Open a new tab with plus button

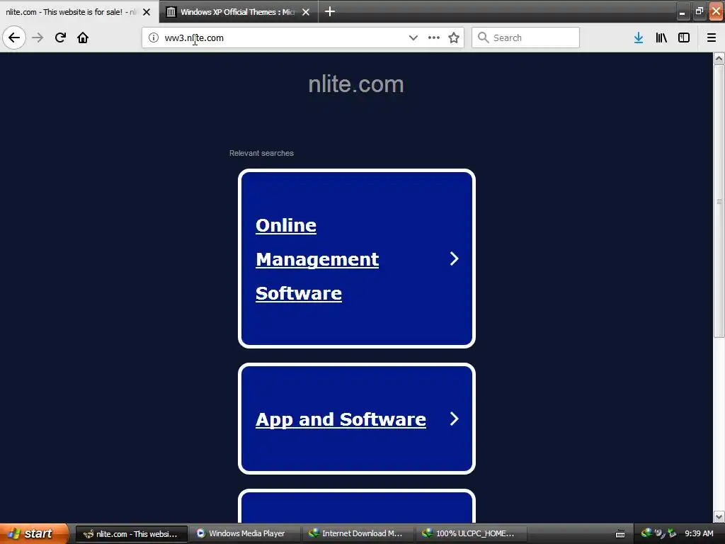pyautogui.click(x=330, y=11)
